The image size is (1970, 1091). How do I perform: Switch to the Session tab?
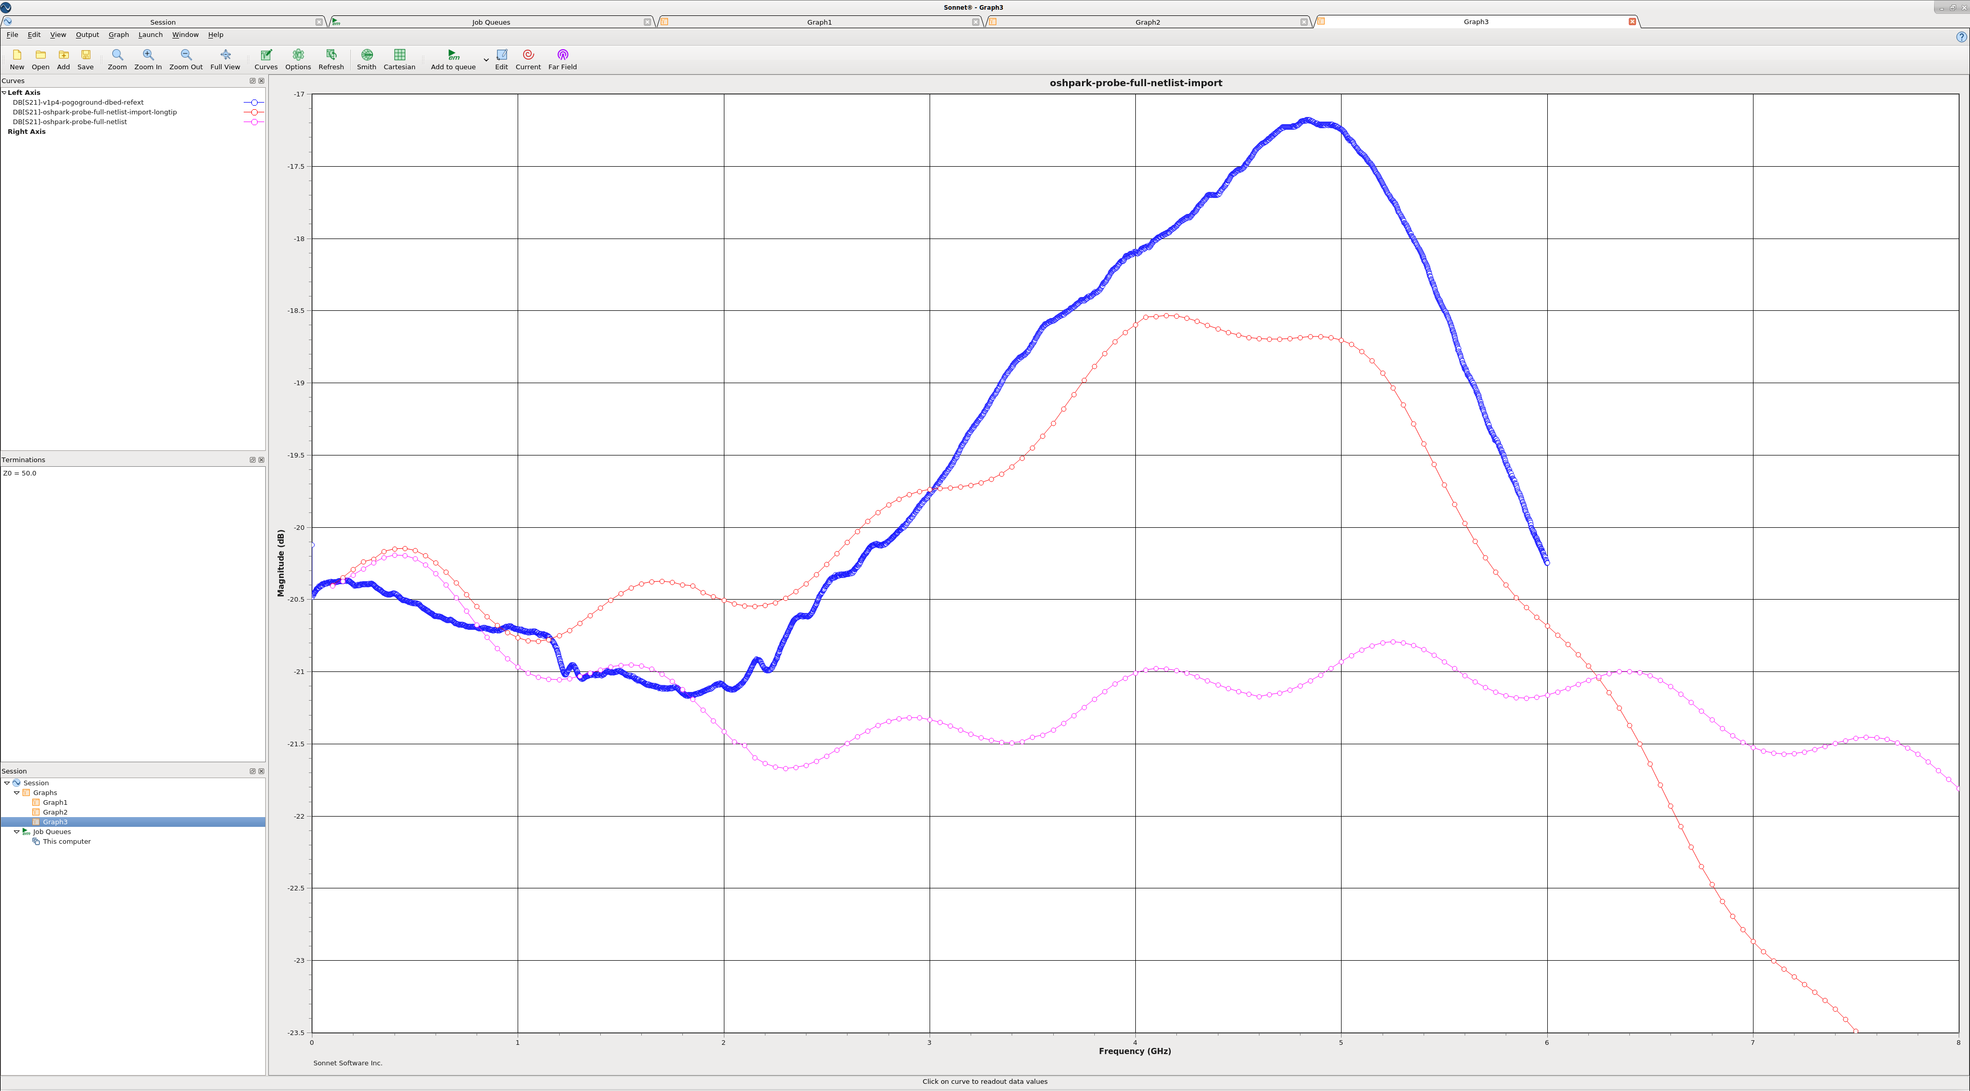pyautogui.click(x=163, y=22)
